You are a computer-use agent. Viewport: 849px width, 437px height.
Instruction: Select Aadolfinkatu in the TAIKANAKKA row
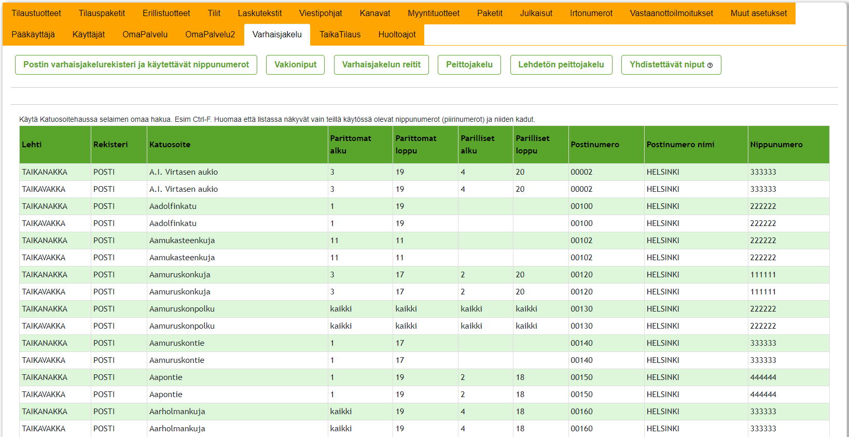coord(173,206)
